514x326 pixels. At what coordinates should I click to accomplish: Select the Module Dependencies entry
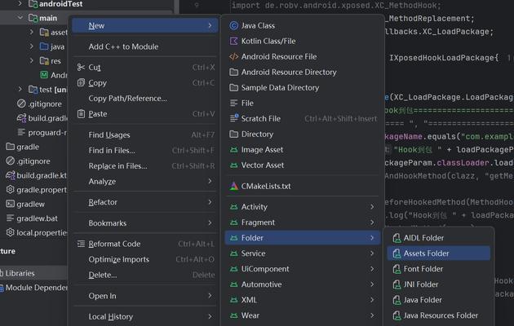tap(36, 288)
